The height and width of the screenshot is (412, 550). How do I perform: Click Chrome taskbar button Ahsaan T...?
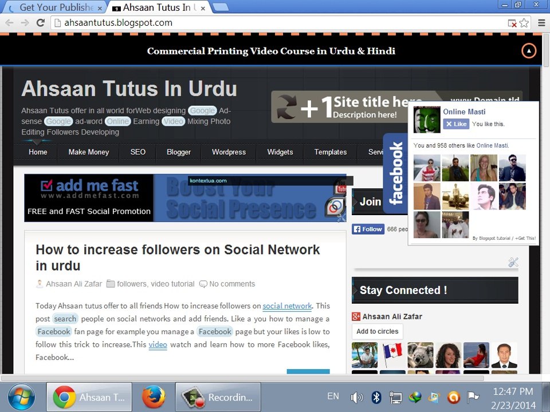[x=89, y=397]
